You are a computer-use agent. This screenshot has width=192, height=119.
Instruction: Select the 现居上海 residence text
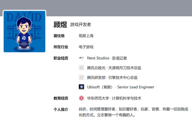86,36
